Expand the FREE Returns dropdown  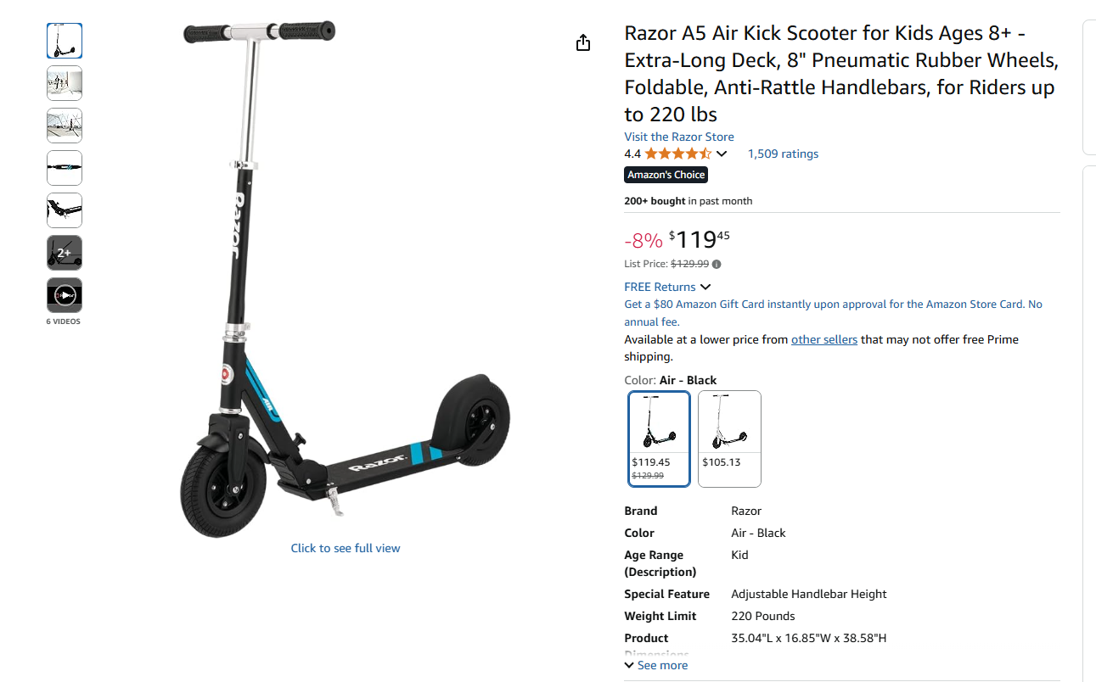pos(667,287)
